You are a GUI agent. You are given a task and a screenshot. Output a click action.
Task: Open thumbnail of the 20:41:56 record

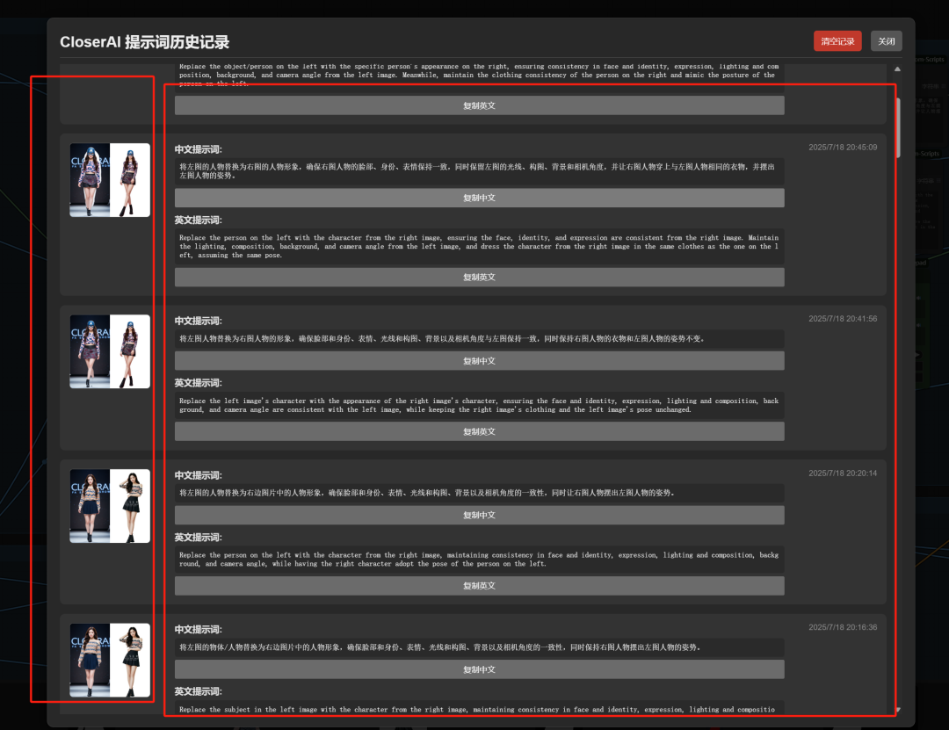[x=110, y=351]
